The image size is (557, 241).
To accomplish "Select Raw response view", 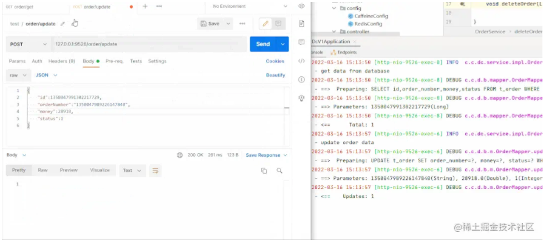I will click(43, 170).
